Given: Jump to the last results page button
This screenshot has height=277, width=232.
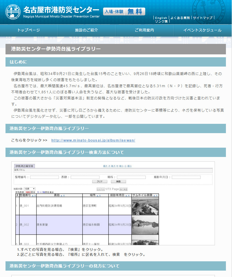Looking at the screenshot, I should pos(125,189).
